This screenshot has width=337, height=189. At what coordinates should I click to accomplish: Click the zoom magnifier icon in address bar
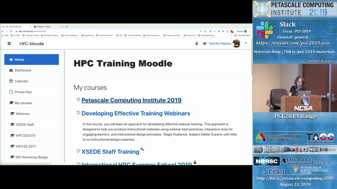tap(201, 31)
